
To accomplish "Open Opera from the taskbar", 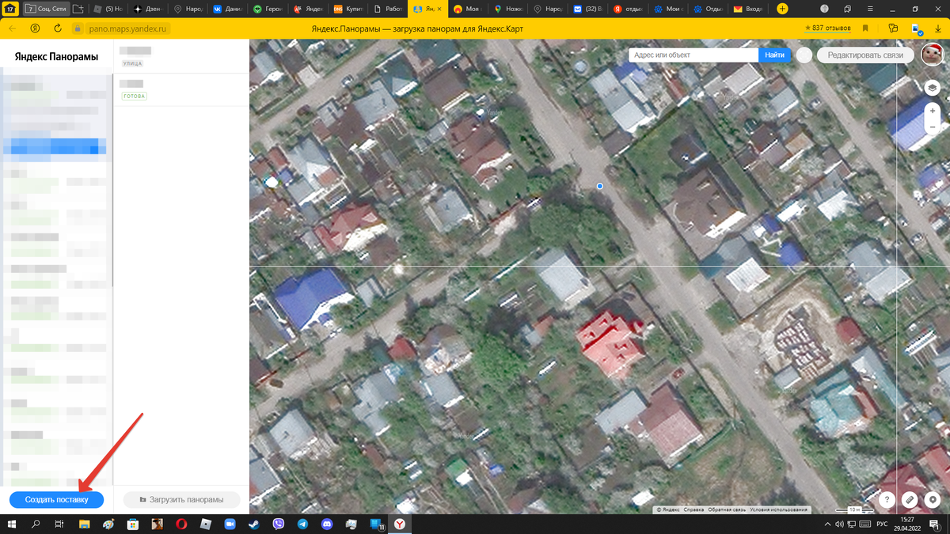I will (181, 524).
